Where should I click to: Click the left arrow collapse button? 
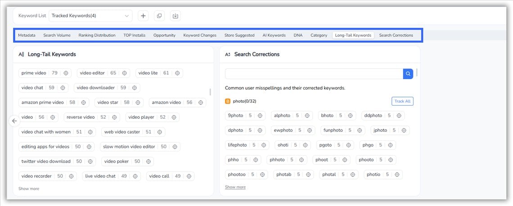point(14,121)
